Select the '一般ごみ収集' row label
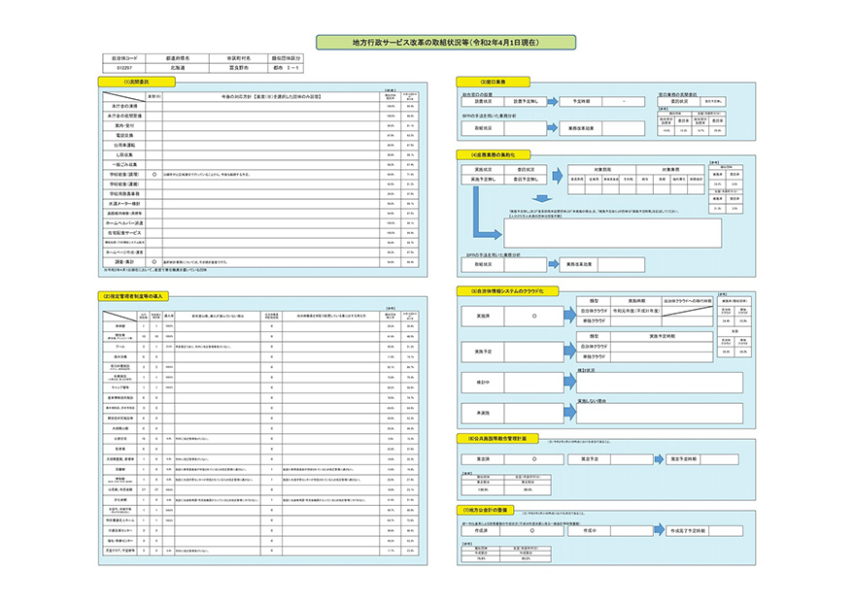The image size is (855, 604). tap(124, 165)
